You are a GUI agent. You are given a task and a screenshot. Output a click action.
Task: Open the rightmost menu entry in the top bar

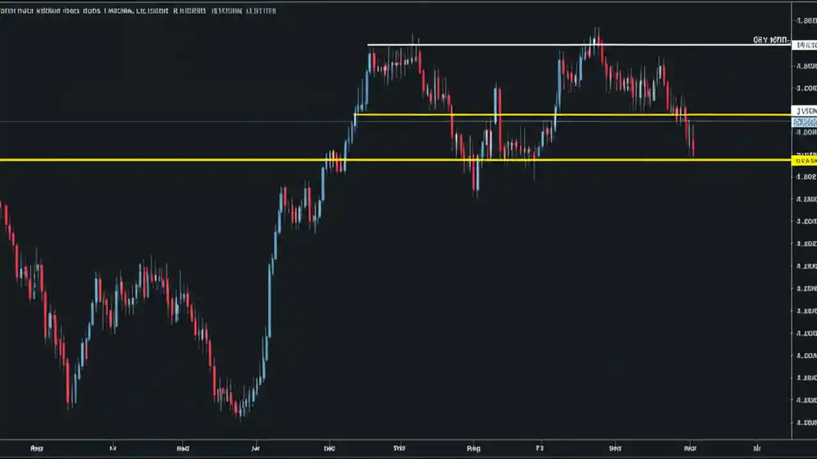coord(262,10)
